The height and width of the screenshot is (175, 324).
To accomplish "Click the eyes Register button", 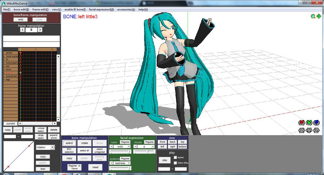I will coord(125,142).
